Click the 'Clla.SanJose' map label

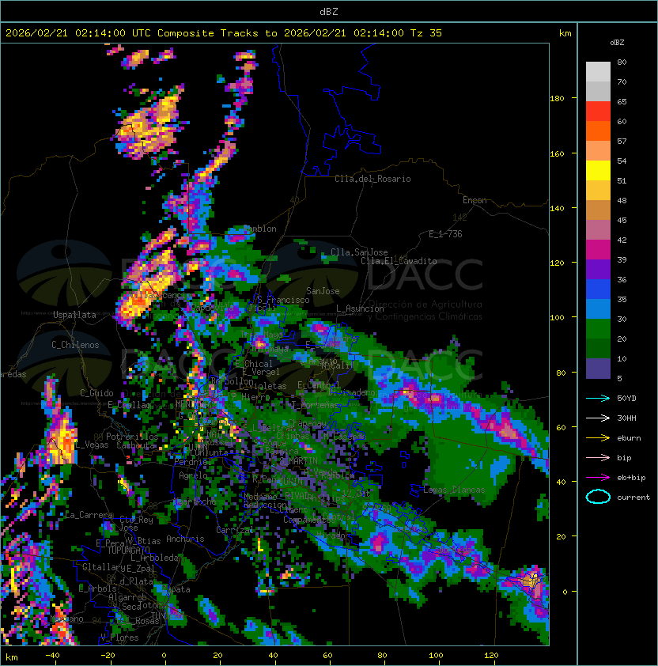point(359,252)
